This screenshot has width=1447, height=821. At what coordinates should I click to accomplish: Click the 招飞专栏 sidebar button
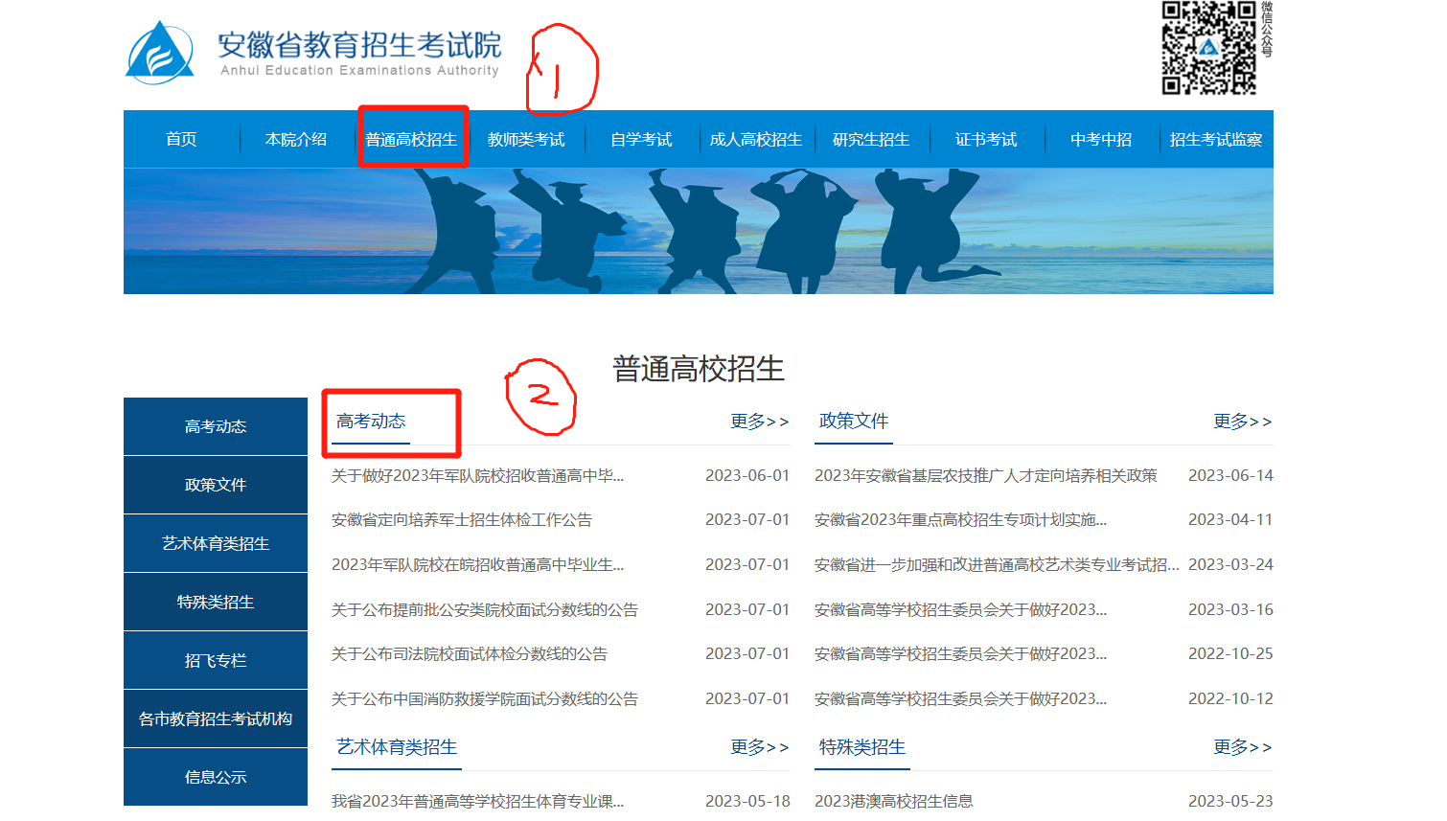216,660
